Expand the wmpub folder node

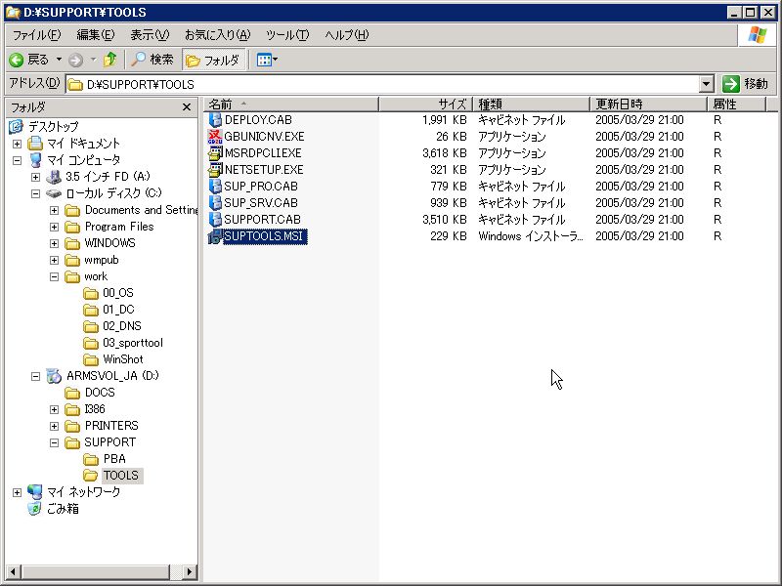pos(54,260)
